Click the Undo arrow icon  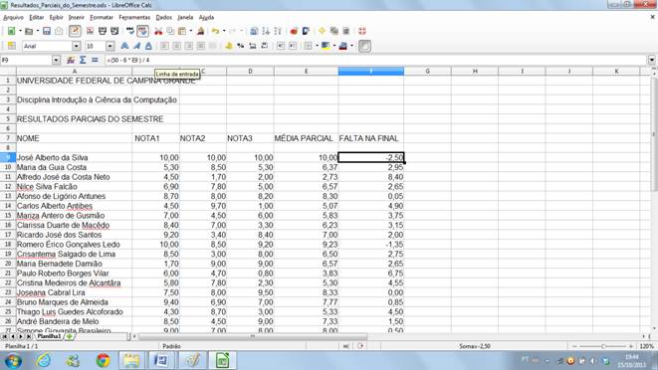(215, 31)
